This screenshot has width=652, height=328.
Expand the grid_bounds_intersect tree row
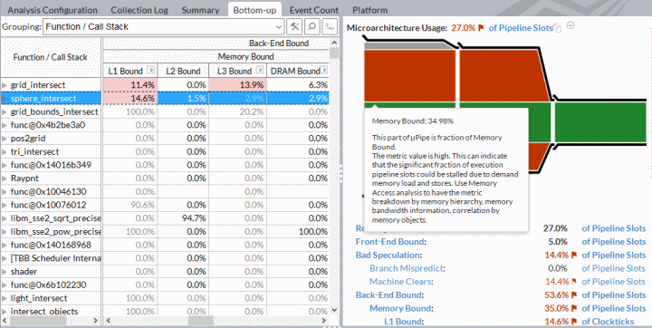coord(5,112)
